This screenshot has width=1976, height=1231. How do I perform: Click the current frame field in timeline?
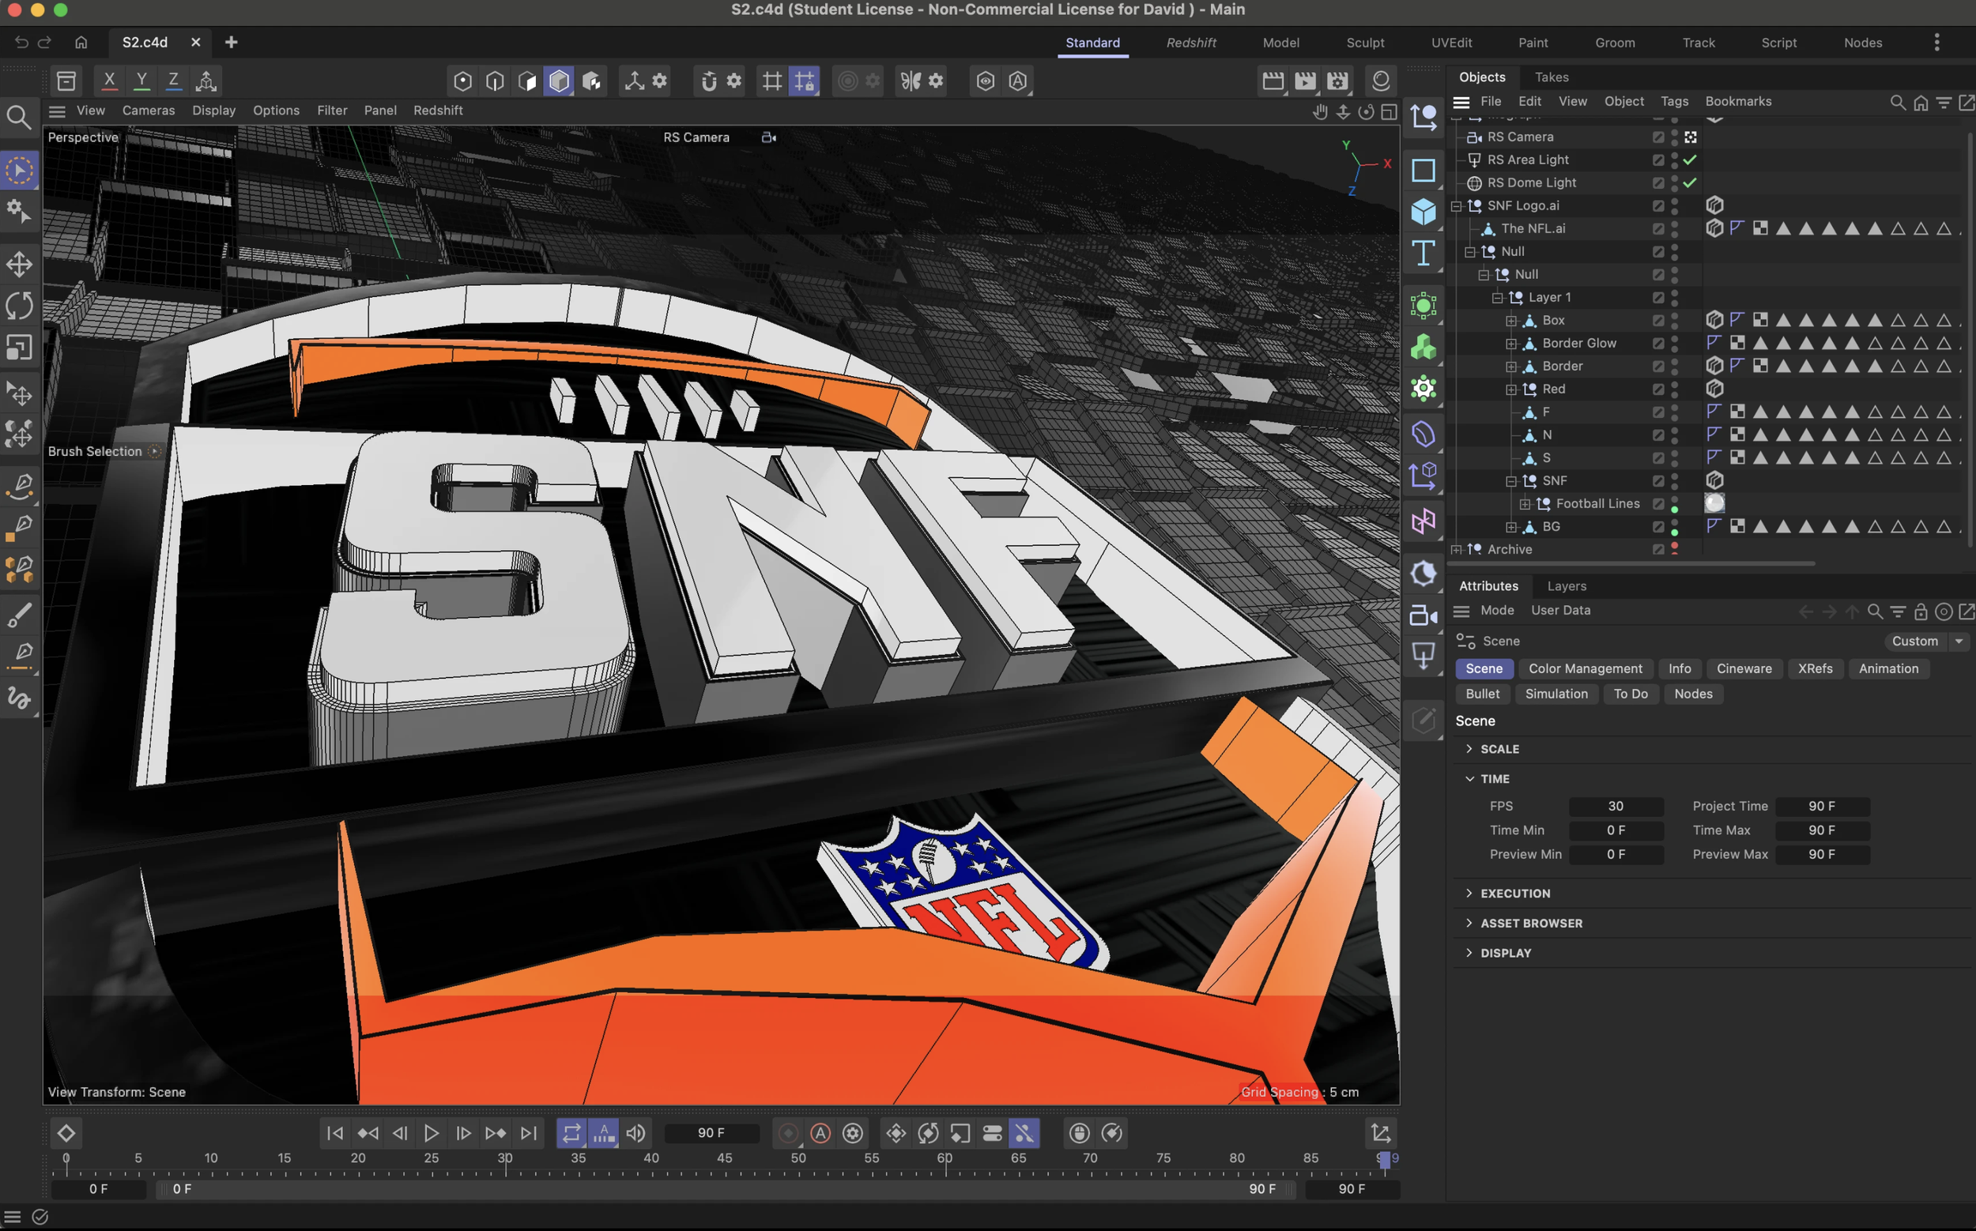(x=711, y=1132)
